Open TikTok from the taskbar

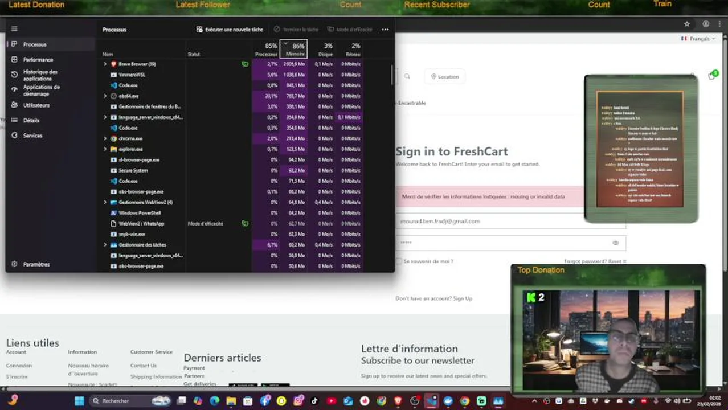(x=314, y=401)
